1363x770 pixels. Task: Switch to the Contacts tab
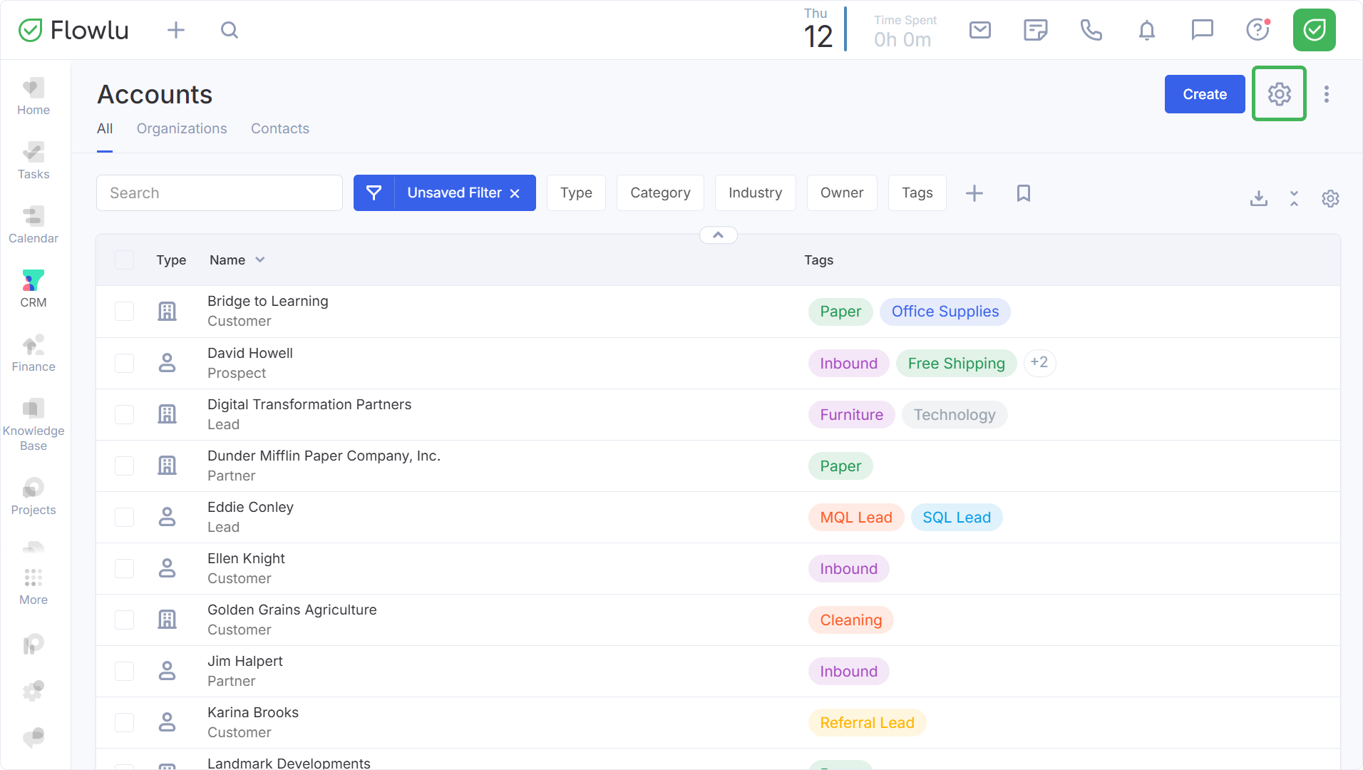[280, 129]
